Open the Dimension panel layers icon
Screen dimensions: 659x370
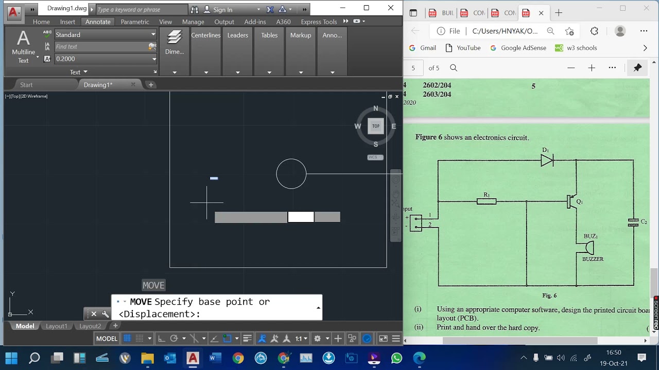coord(175,38)
